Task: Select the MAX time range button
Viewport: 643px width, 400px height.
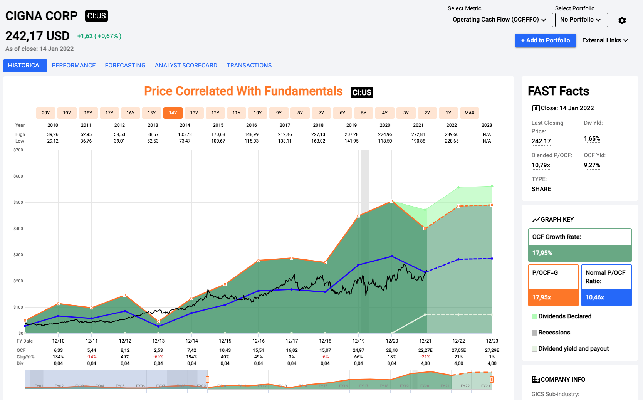Action: 469,113
